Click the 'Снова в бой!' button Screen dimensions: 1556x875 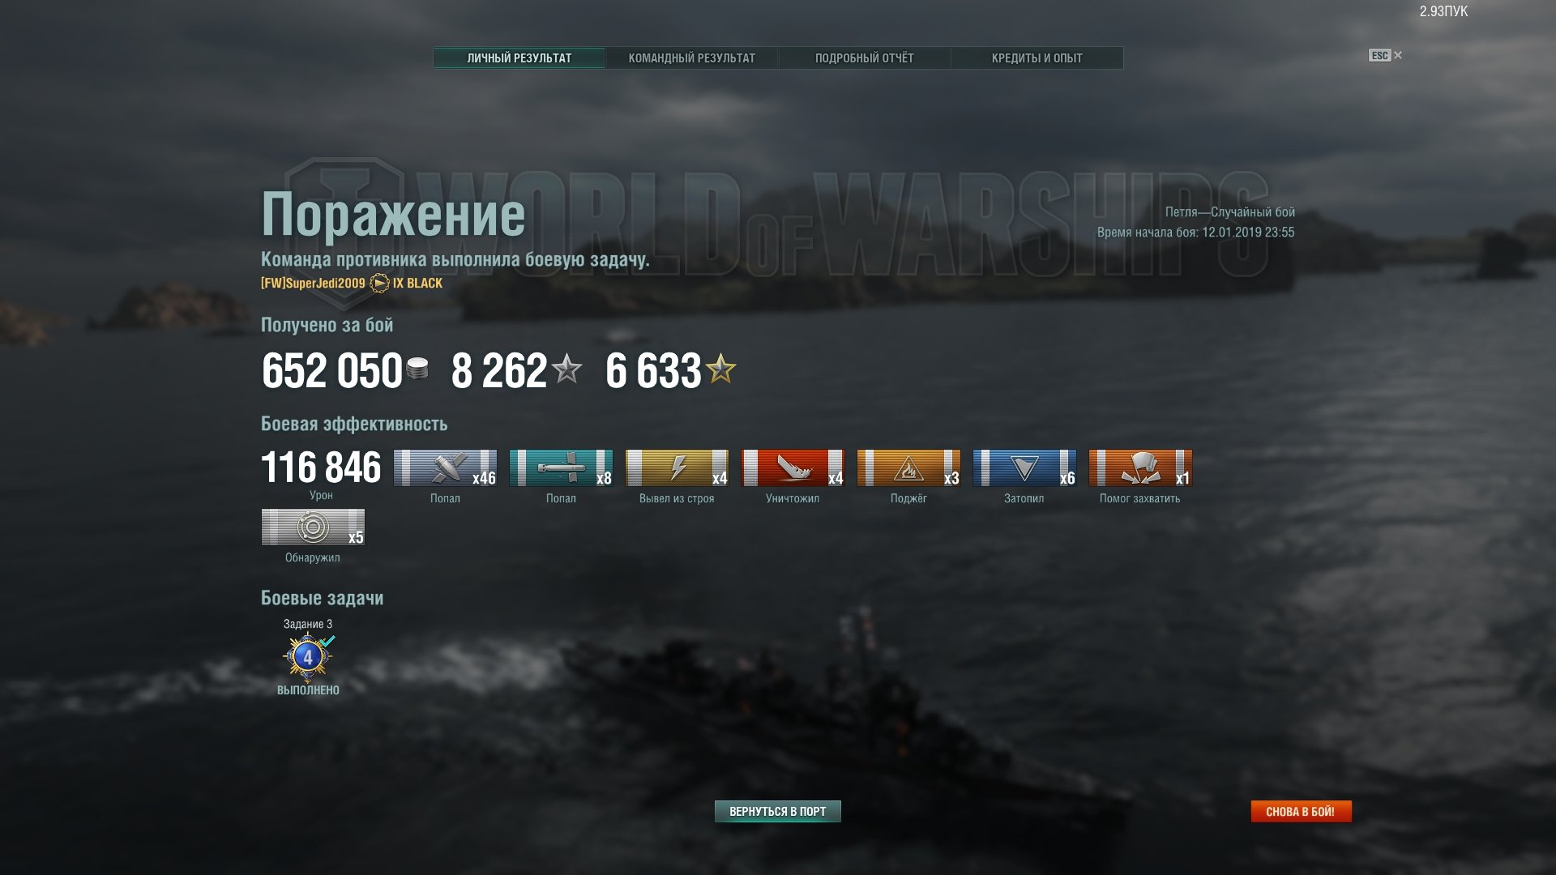tap(1301, 812)
